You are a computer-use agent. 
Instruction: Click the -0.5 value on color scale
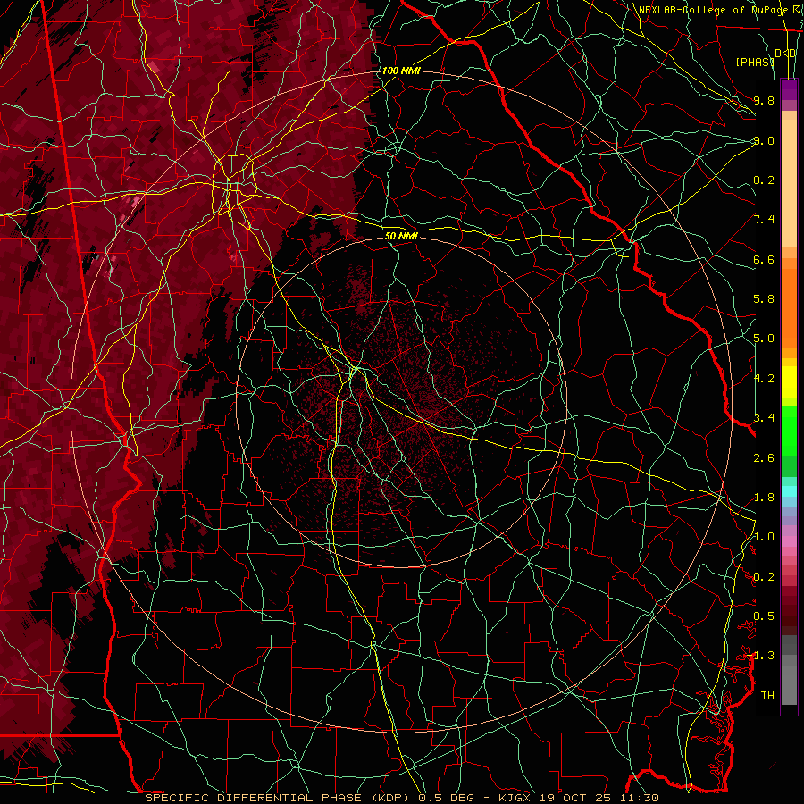click(x=760, y=616)
